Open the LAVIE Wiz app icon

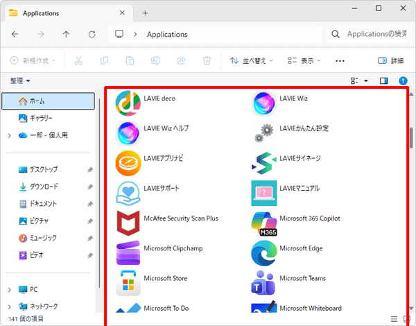(x=263, y=103)
